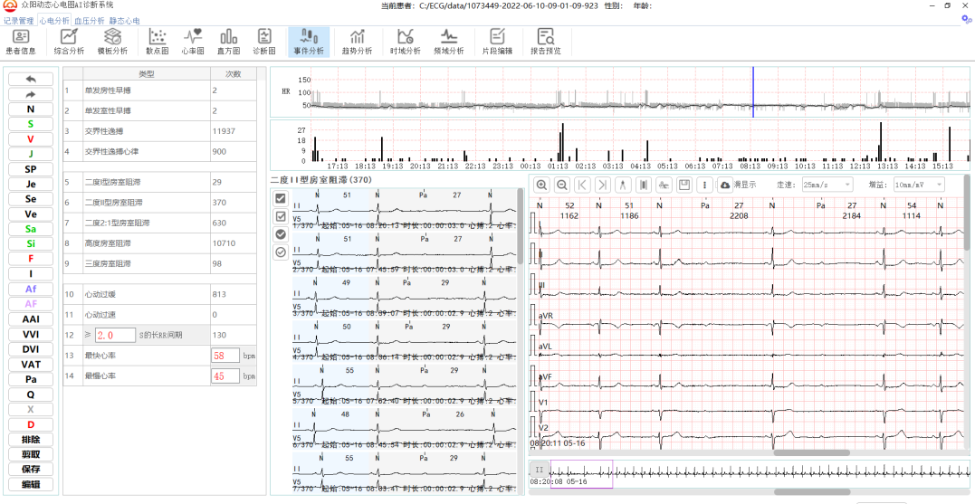Click the three-dot more options button on ECG toolbar
Screen dimensions: 975x504
coord(704,185)
